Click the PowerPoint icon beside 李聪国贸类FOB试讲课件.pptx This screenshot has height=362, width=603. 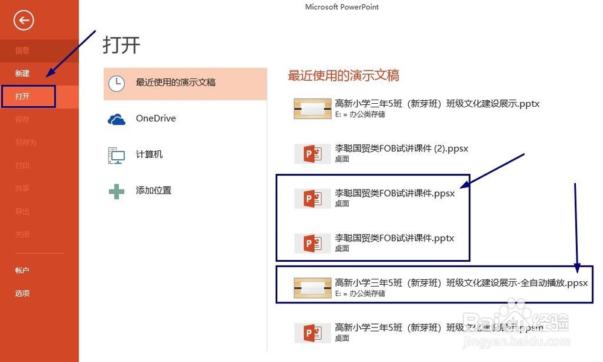pos(312,242)
